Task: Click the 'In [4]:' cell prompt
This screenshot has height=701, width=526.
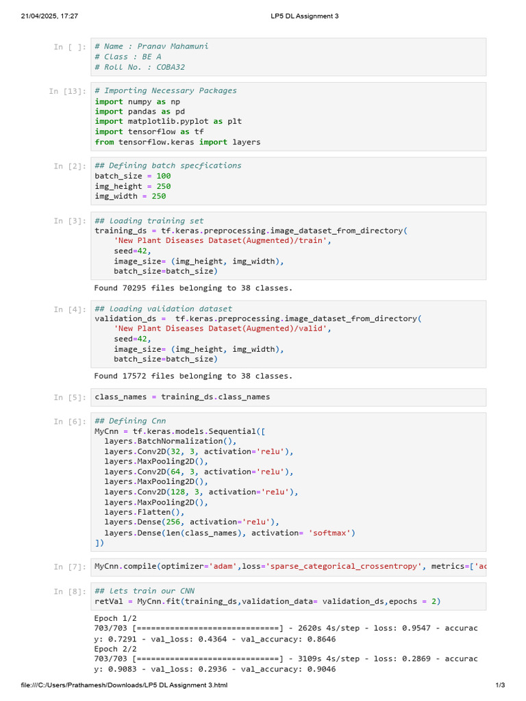Action: pyautogui.click(x=70, y=309)
